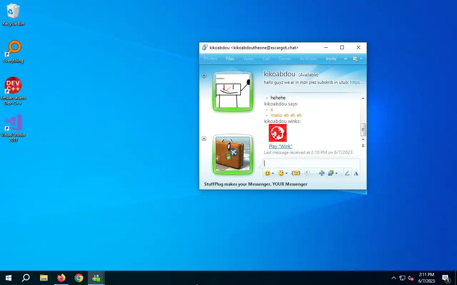The height and width of the screenshot is (285, 457).
Task: Launch Chrome from the taskbar
Action: (x=79, y=278)
